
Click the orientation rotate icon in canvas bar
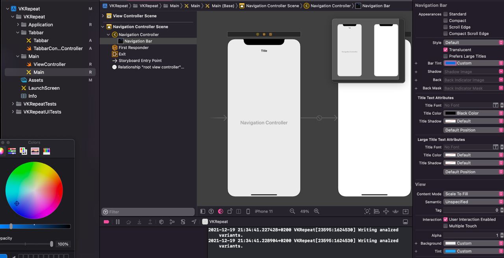(x=230, y=211)
